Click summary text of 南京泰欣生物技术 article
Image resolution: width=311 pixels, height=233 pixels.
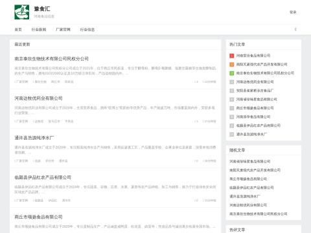click(x=115, y=71)
